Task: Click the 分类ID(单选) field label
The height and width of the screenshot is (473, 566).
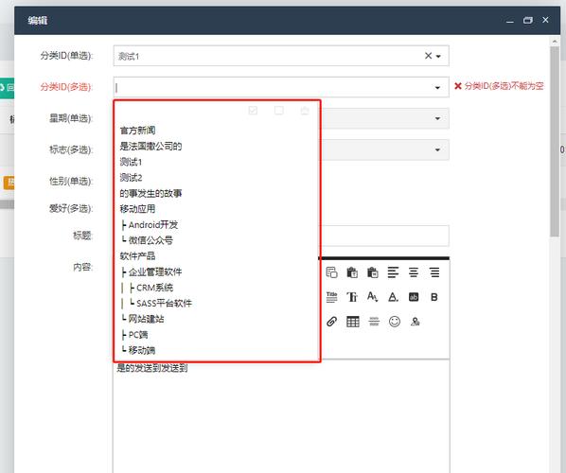Action: pyautogui.click(x=66, y=56)
